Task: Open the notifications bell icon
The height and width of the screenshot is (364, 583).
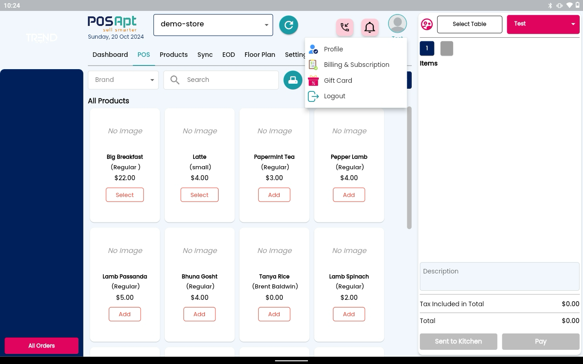Action: pyautogui.click(x=370, y=27)
